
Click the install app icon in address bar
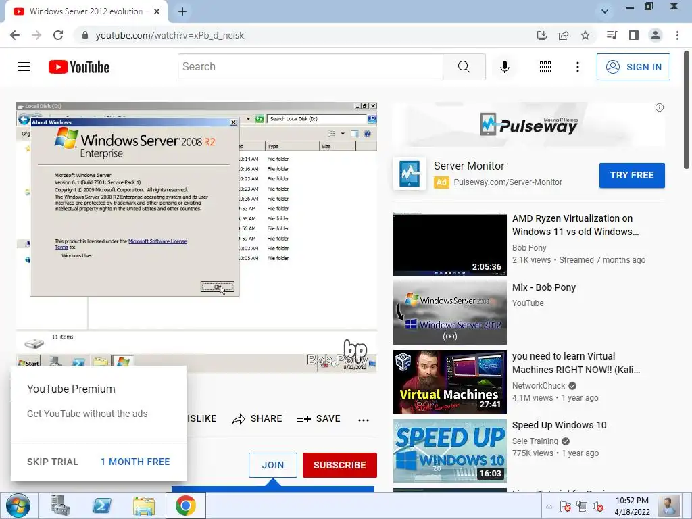[x=542, y=35]
